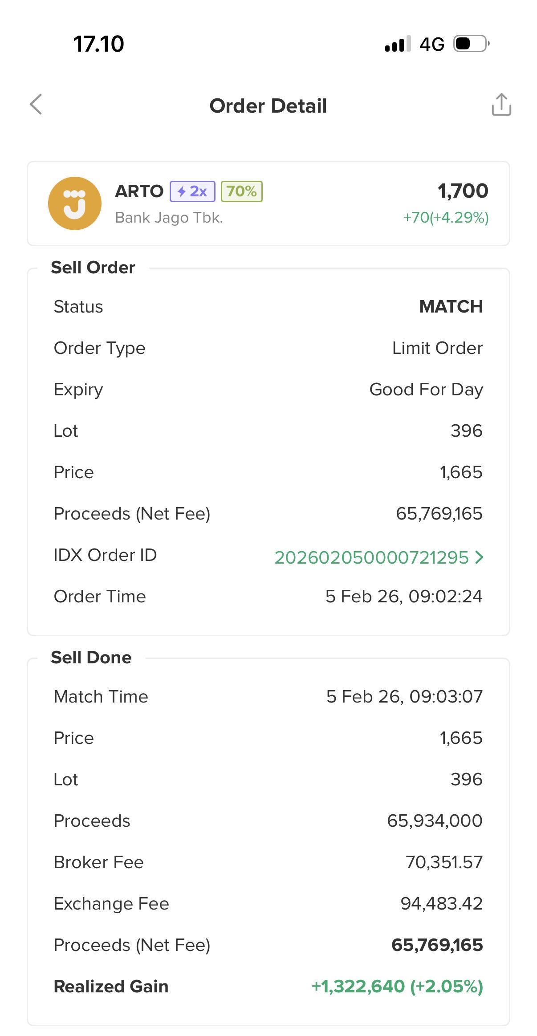This screenshot has width=537, height=1036.
Task: Tap the Bank Jago Tbk. company name
Action: coord(169,218)
